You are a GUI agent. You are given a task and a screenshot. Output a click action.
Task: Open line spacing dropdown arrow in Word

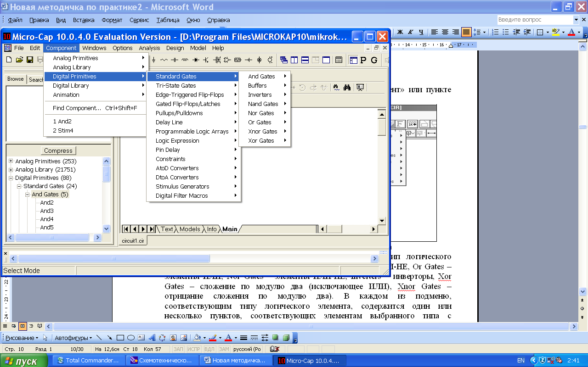485,32
